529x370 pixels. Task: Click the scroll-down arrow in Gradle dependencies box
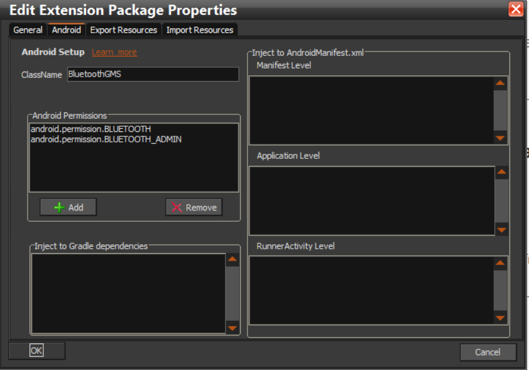pyautogui.click(x=232, y=328)
